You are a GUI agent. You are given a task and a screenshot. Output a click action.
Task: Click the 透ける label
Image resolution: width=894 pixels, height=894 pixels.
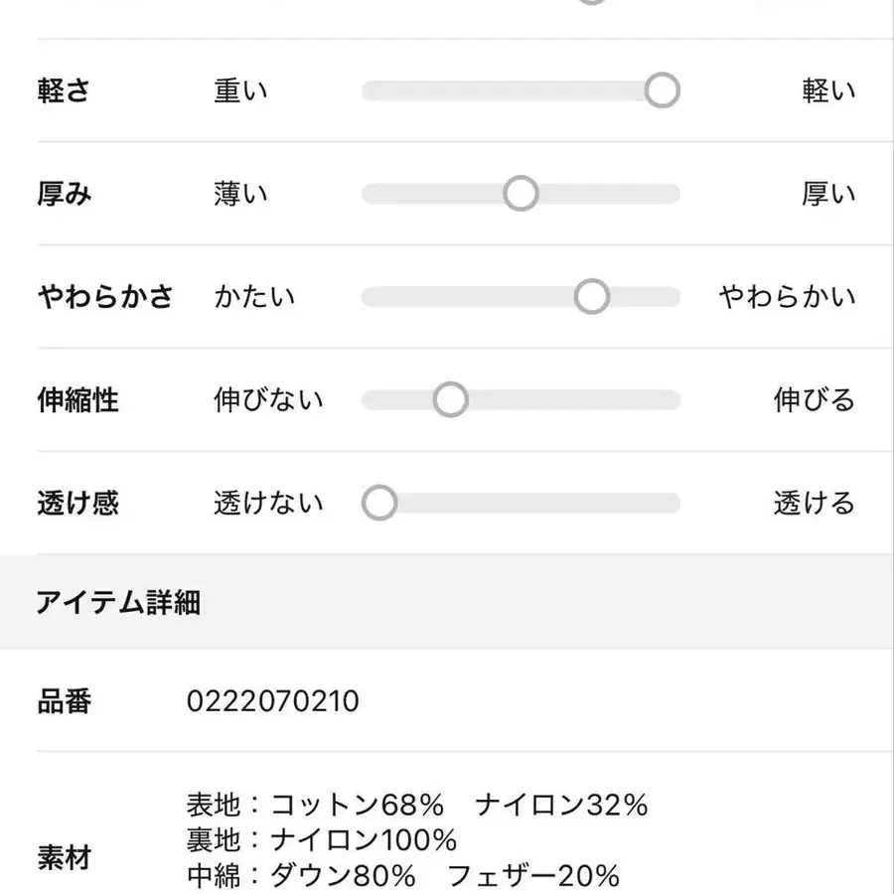click(815, 503)
